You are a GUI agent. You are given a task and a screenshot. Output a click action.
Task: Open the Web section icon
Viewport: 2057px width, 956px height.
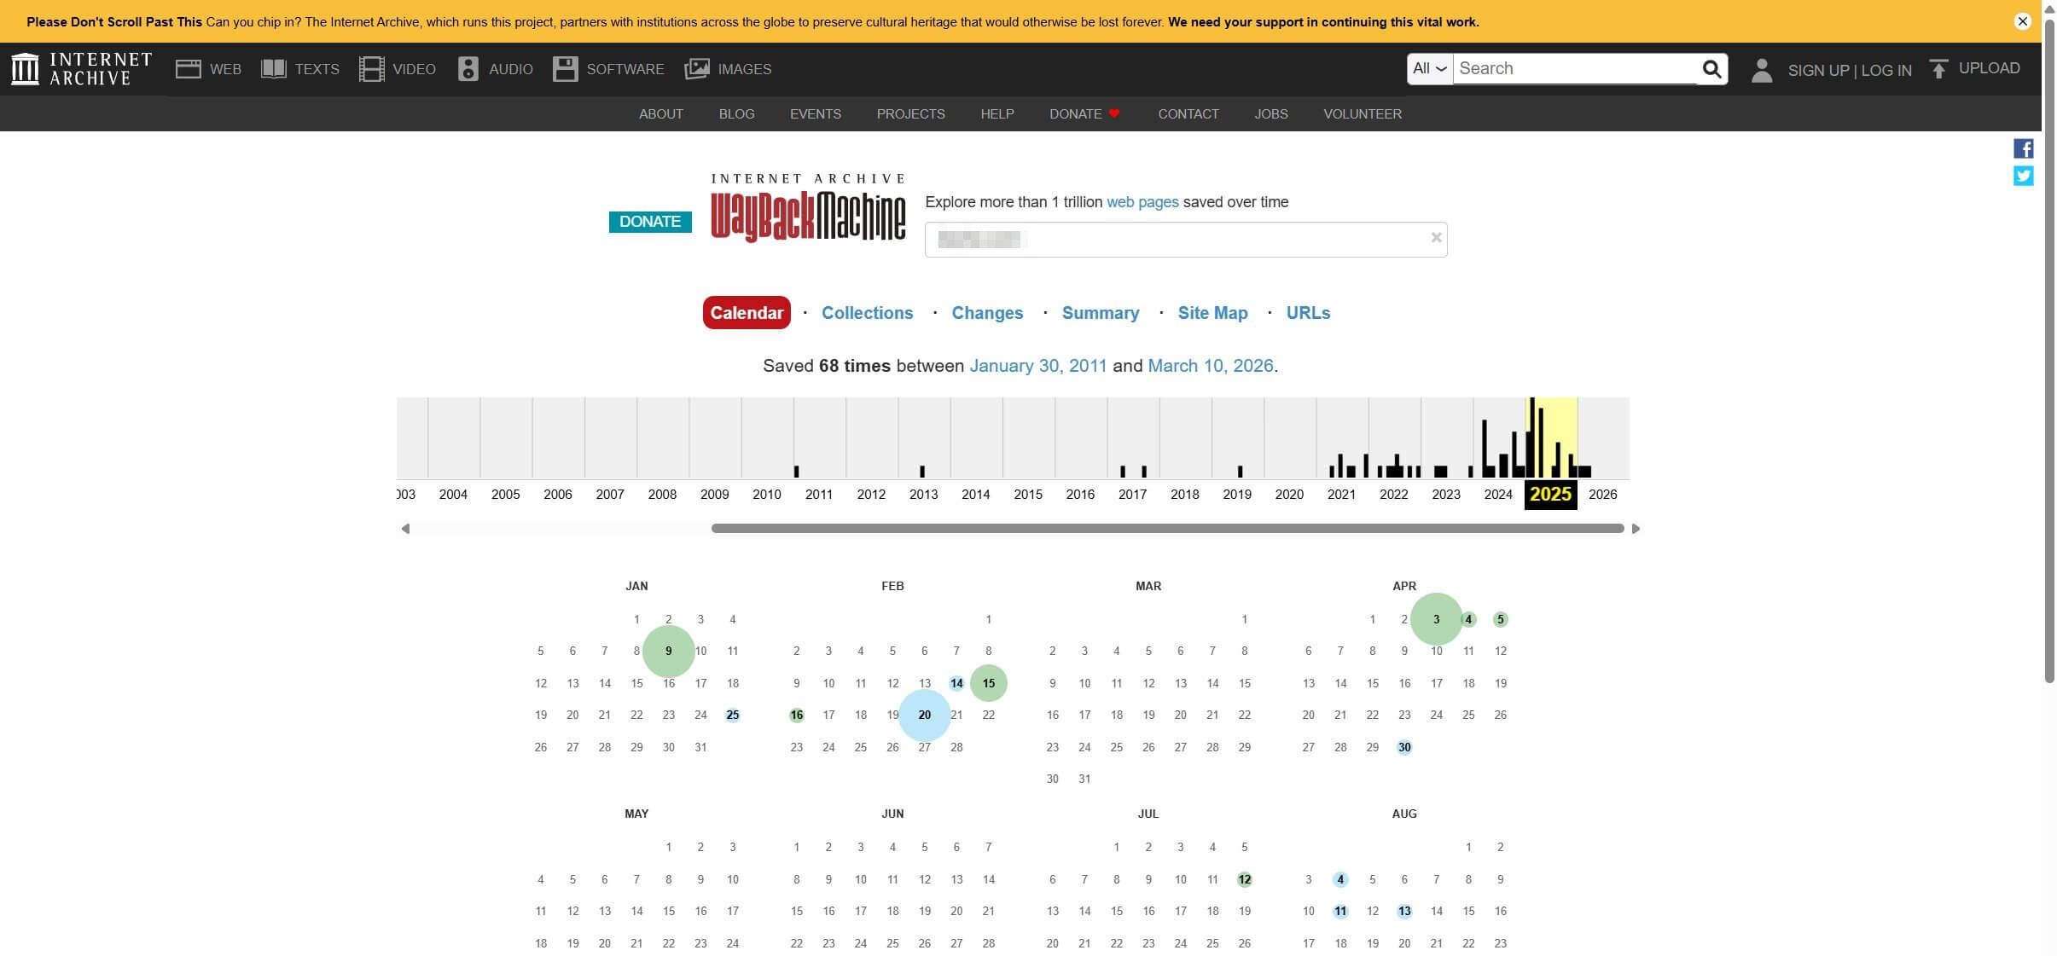tap(188, 69)
